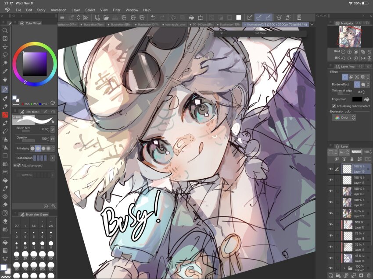The image size is (373, 279).
Task: Click the color wheel saturation square
Action: 35,64
